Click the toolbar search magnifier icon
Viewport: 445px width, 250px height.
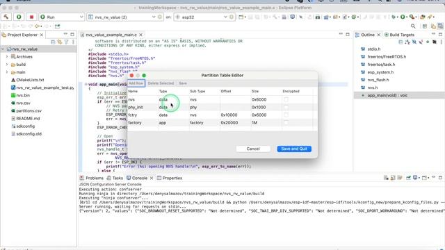413,26
